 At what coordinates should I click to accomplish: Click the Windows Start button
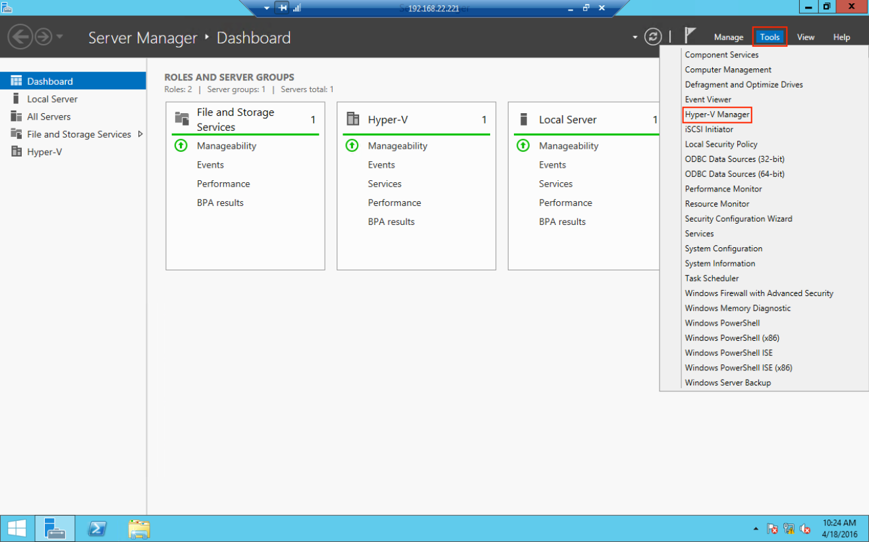pos(16,529)
